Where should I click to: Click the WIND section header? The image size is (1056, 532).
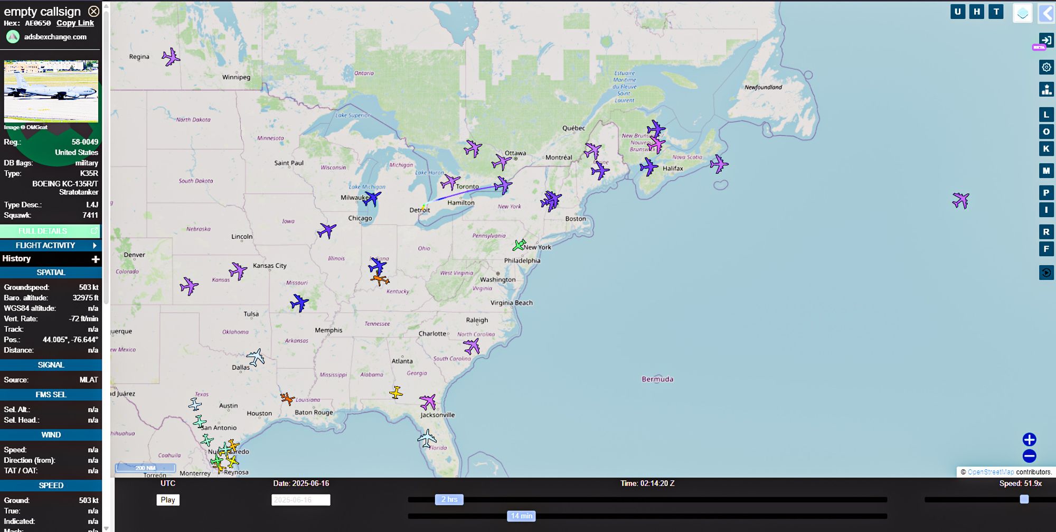[51, 435]
